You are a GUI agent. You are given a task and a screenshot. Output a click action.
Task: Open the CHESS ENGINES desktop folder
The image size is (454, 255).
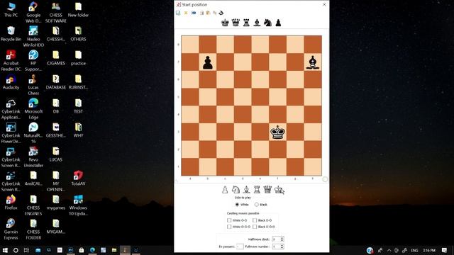pyautogui.click(x=33, y=205)
